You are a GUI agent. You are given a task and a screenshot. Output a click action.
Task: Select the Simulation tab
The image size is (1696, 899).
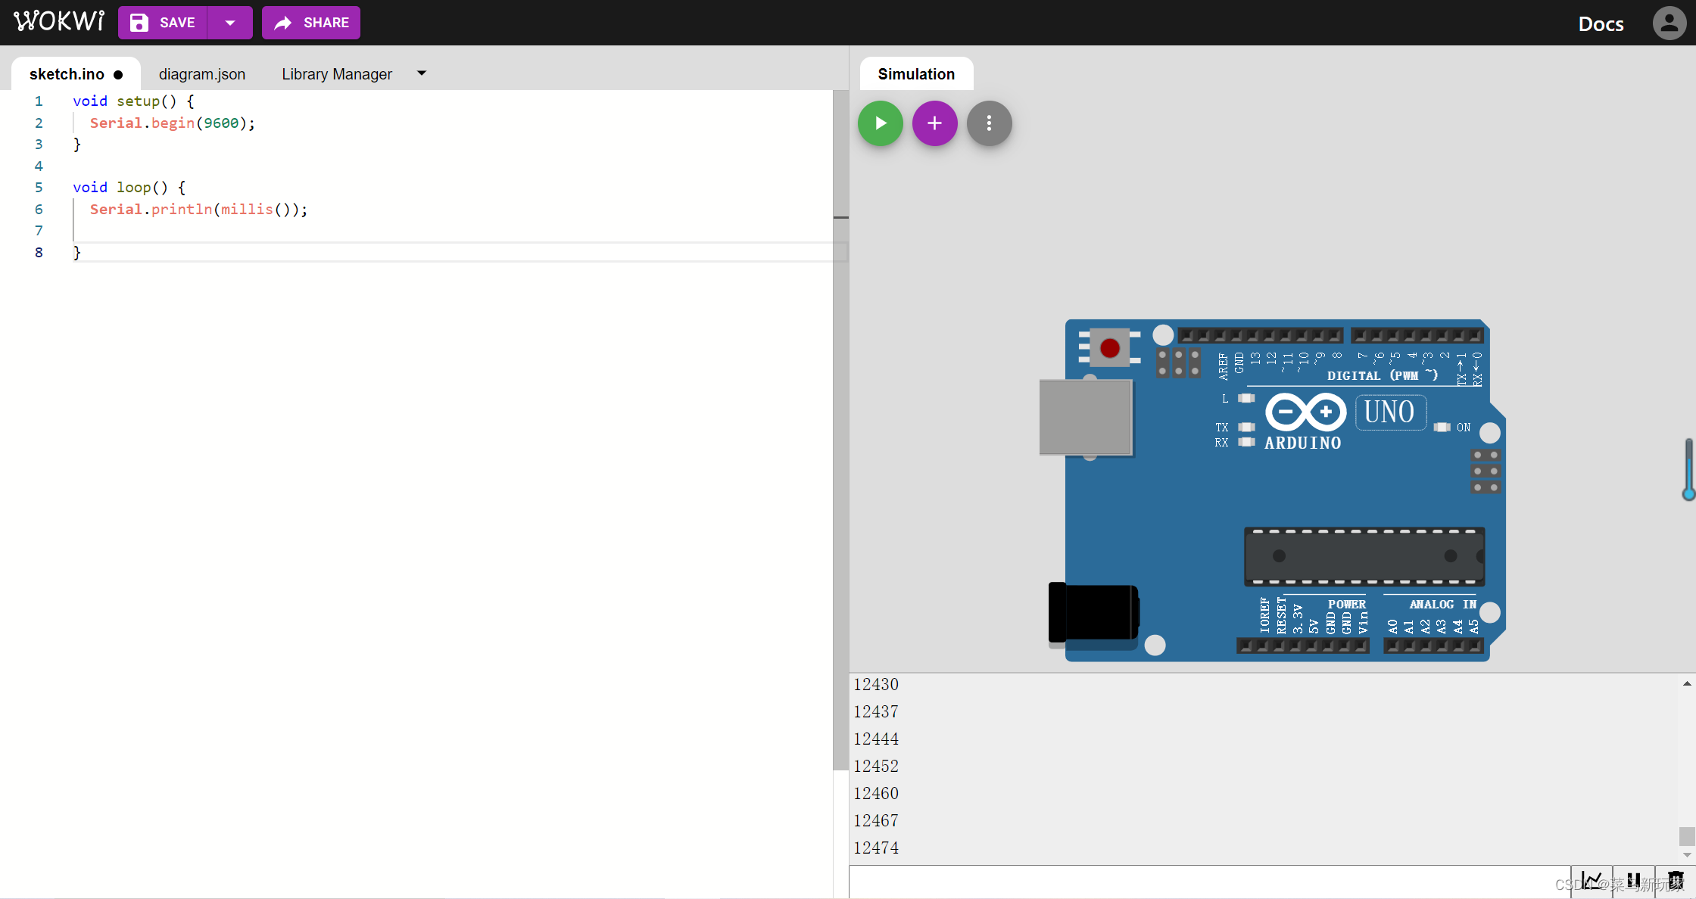tap(916, 74)
